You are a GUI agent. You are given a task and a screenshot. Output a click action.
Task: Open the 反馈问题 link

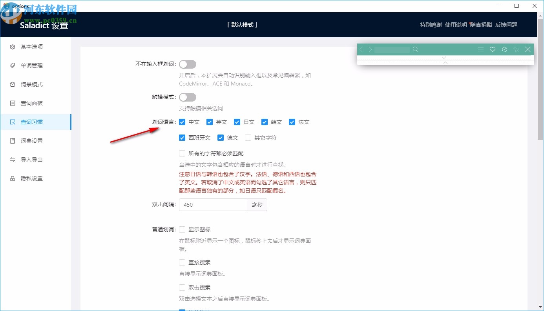pyautogui.click(x=506, y=25)
